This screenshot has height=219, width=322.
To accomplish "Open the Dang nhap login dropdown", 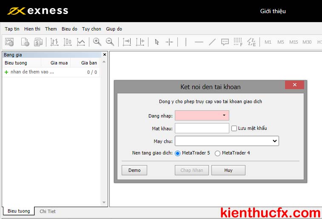I will pos(224,115).
